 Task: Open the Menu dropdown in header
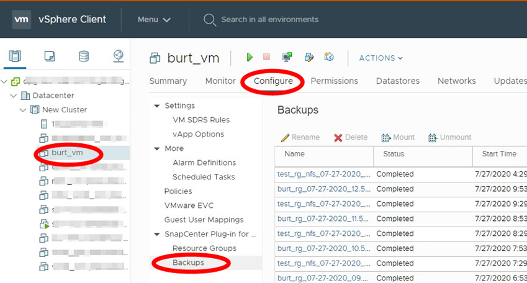click(x=154, y=19)
